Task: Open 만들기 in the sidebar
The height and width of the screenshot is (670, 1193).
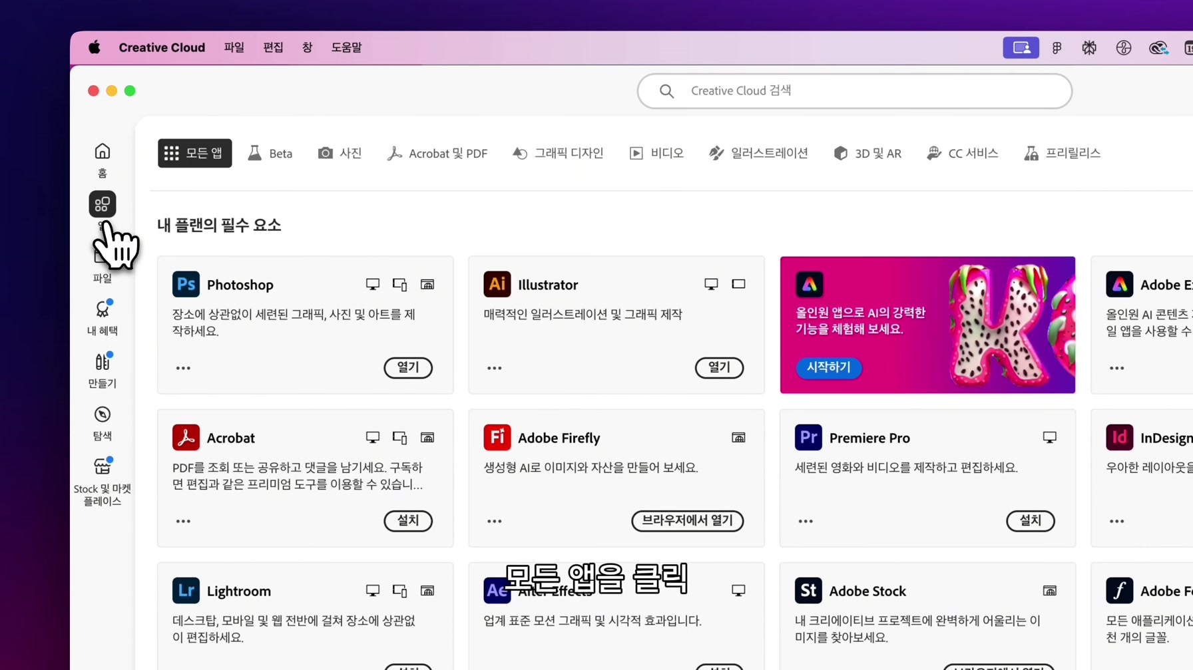Action: tap(102, 371)
